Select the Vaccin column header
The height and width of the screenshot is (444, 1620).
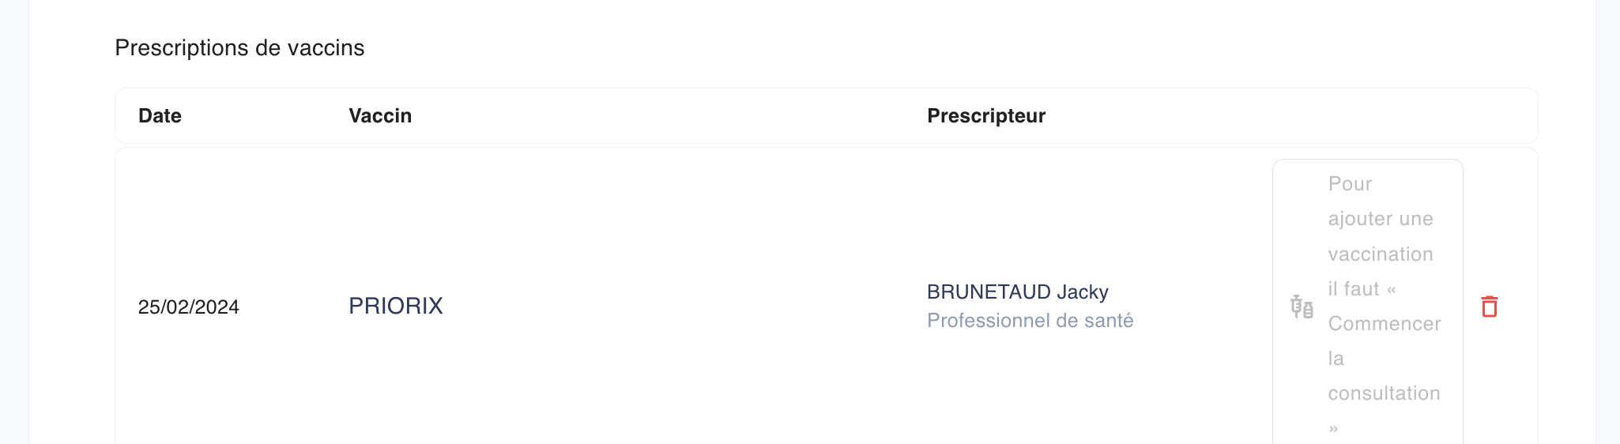[380, 116]
